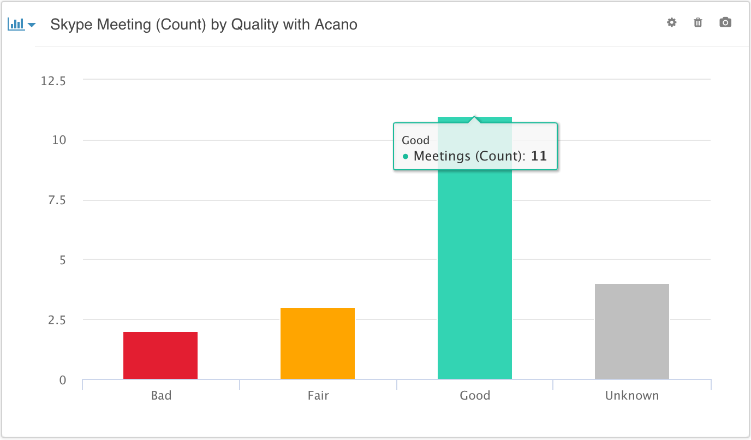The image size is (751, 440).
Task: Select the red Bad bar
Action: coord(160,355)
